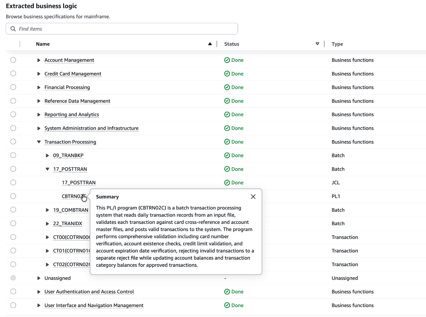Click the Done status icon for Account Management

point(227,60)
